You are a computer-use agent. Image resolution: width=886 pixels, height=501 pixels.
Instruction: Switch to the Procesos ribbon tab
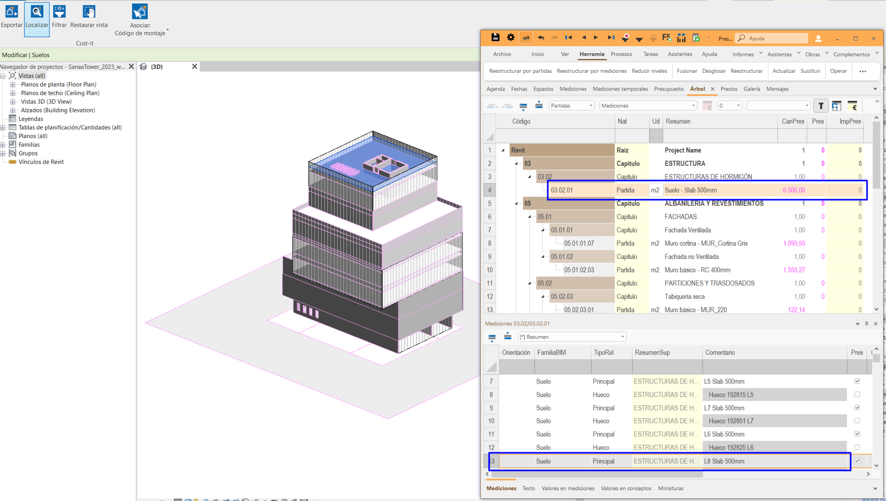pos(621,54)
